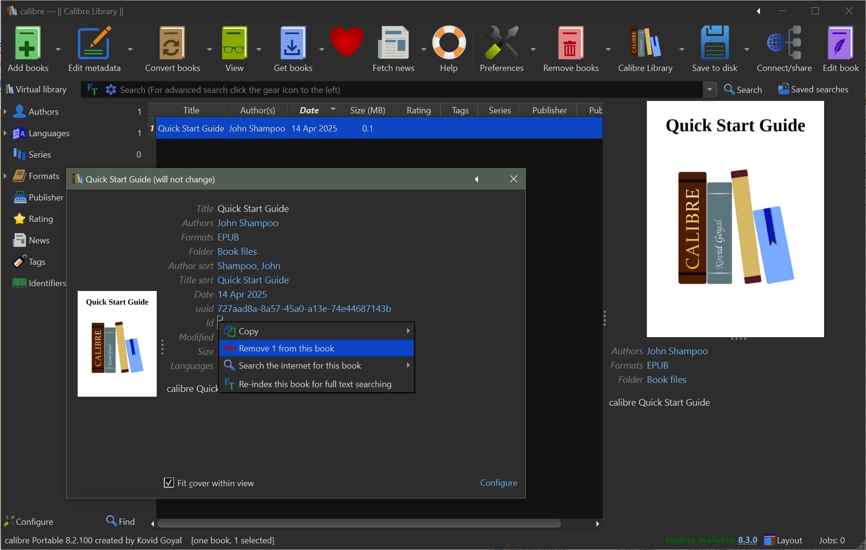
Task: Open the search history dropdown arrow
Action: [x=709, y=90]
